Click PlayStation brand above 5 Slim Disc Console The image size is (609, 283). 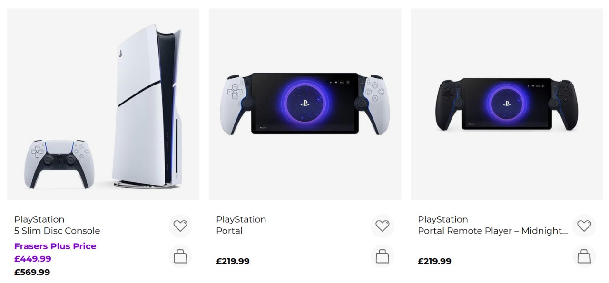pyautogui.click(x=39, y=219)
